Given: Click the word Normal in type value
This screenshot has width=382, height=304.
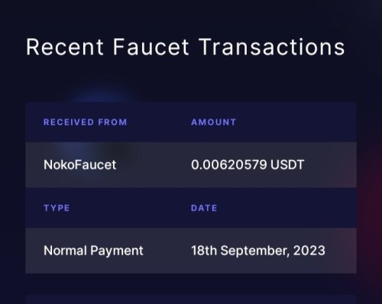Looking at the screenshot, I should pos(65,251).
